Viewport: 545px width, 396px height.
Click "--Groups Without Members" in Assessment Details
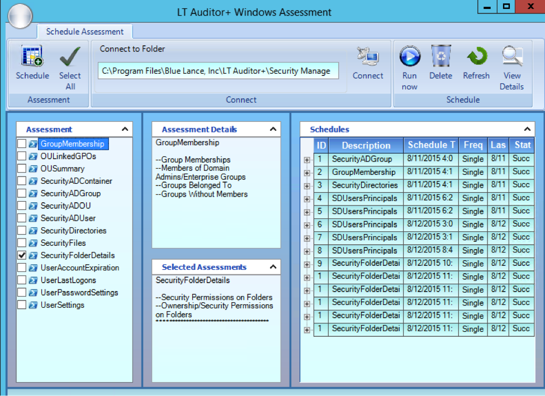tap(202, 194)
